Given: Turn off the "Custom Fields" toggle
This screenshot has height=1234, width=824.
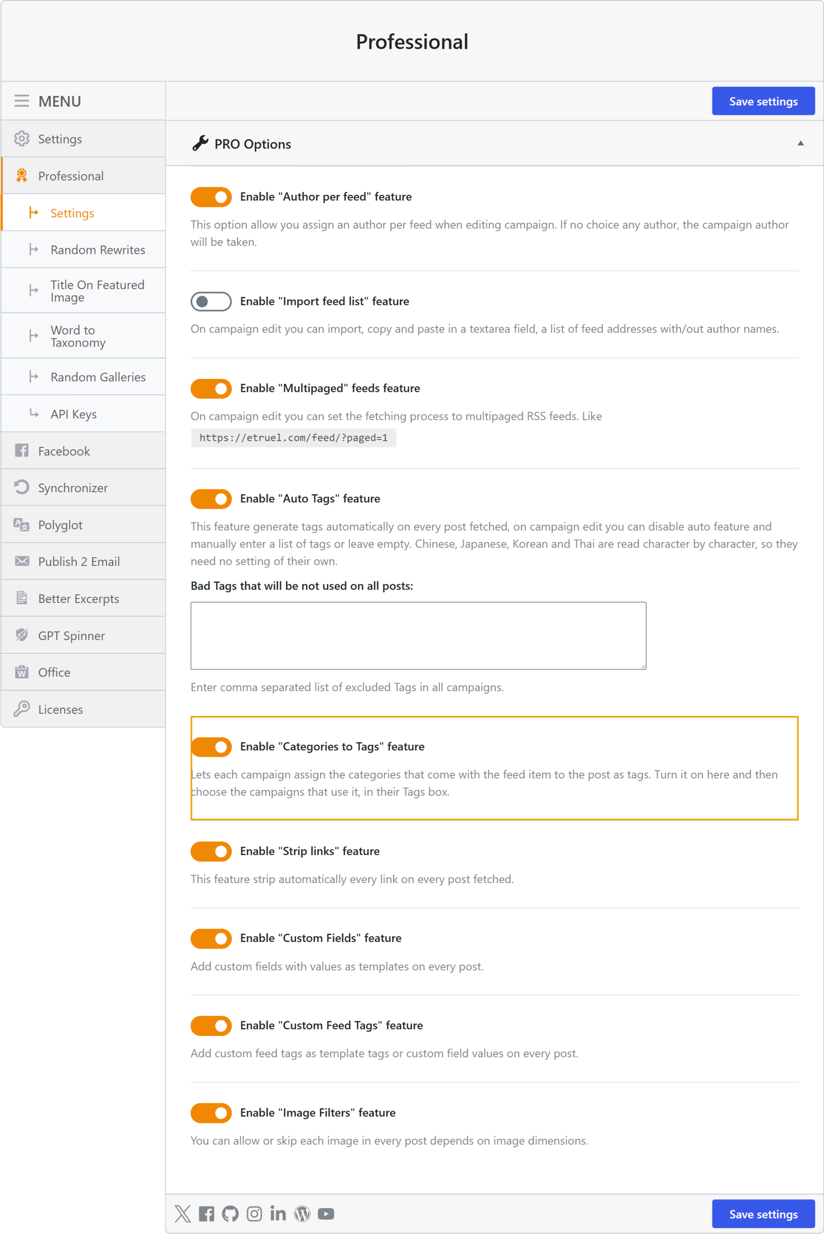Looking at the screenshot, I should (x=211, y=939).
